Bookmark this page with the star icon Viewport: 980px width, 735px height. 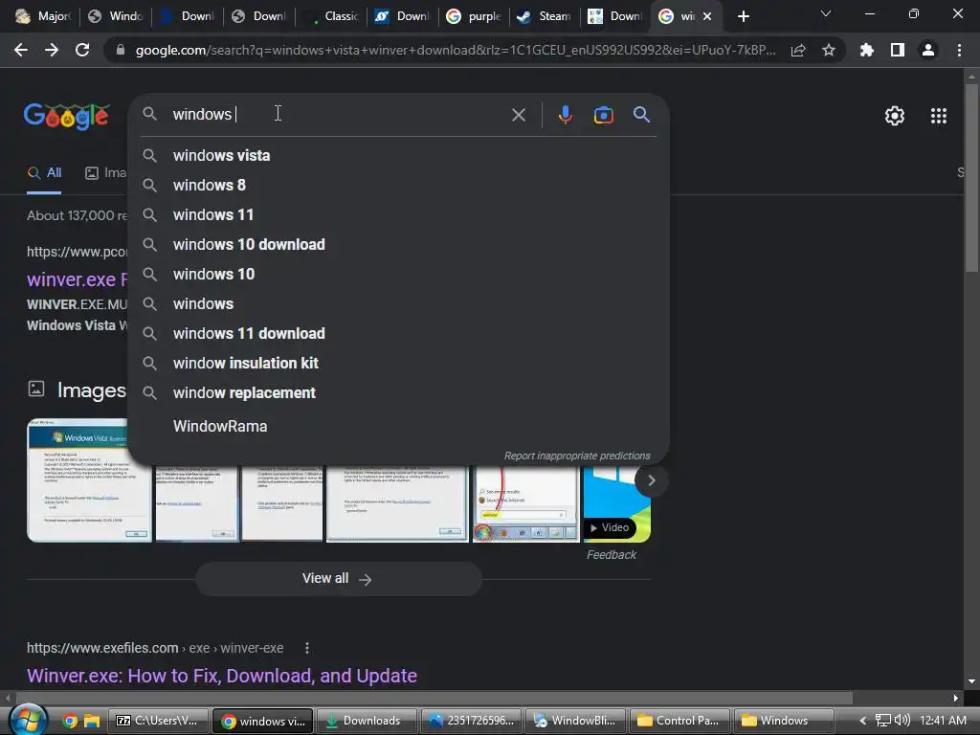pyautogui.click(x=829, y=50)
